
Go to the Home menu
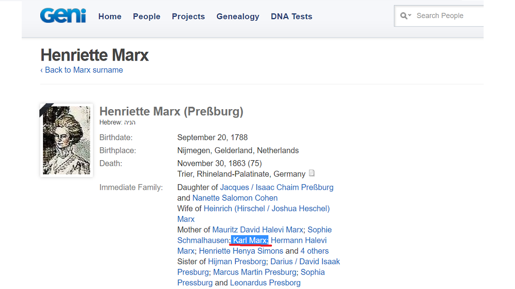[x=110, y=16]
